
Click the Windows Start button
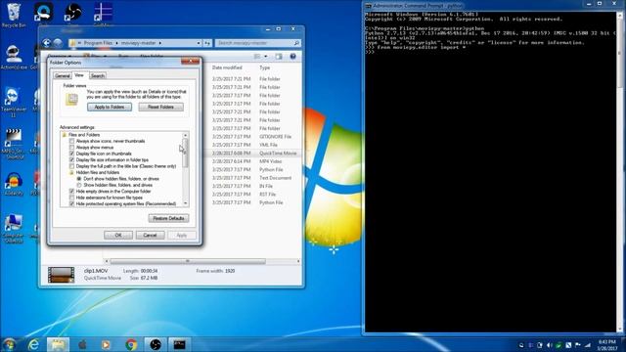pyautogui.click(x=9, y=344)
